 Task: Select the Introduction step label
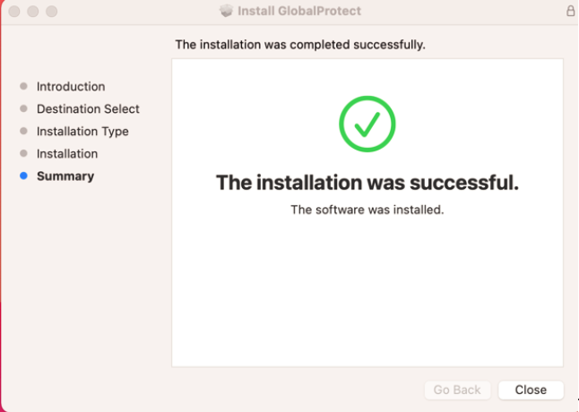point(71,86)
